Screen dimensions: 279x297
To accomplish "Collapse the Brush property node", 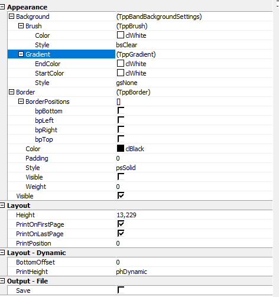I will tap(21, 26).
